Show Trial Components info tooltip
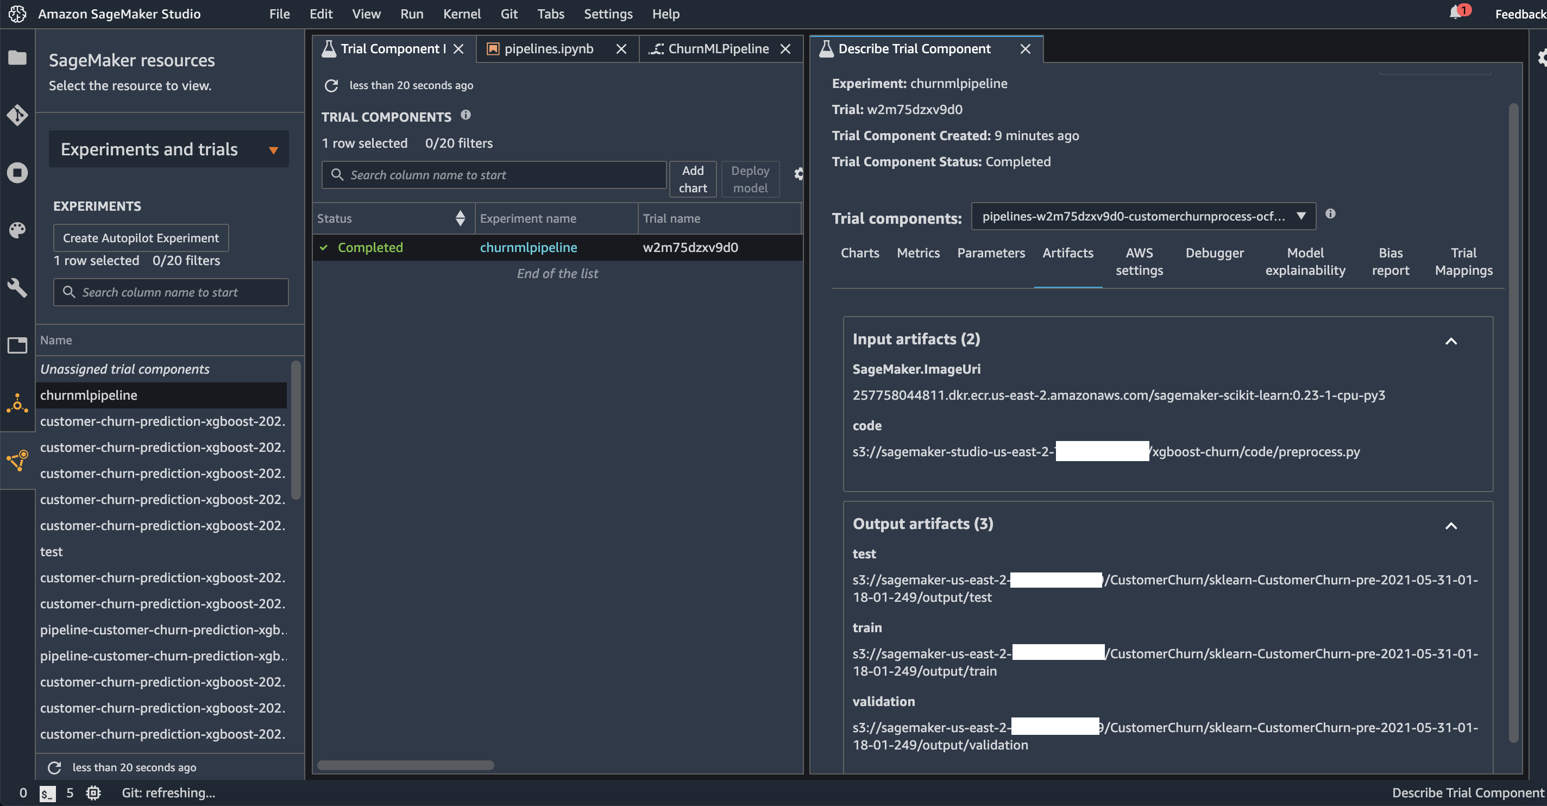1547x806 pixels. [466, 115]
